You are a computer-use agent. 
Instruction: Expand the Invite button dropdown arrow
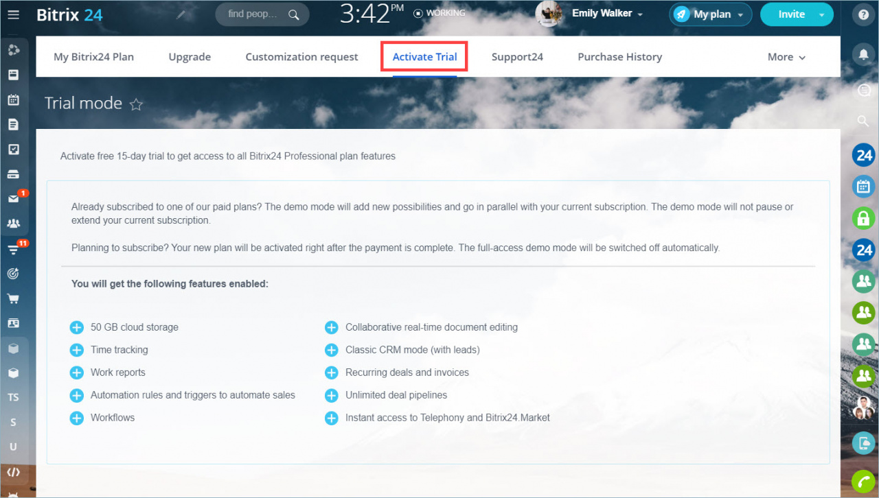[x=821, y=15]
